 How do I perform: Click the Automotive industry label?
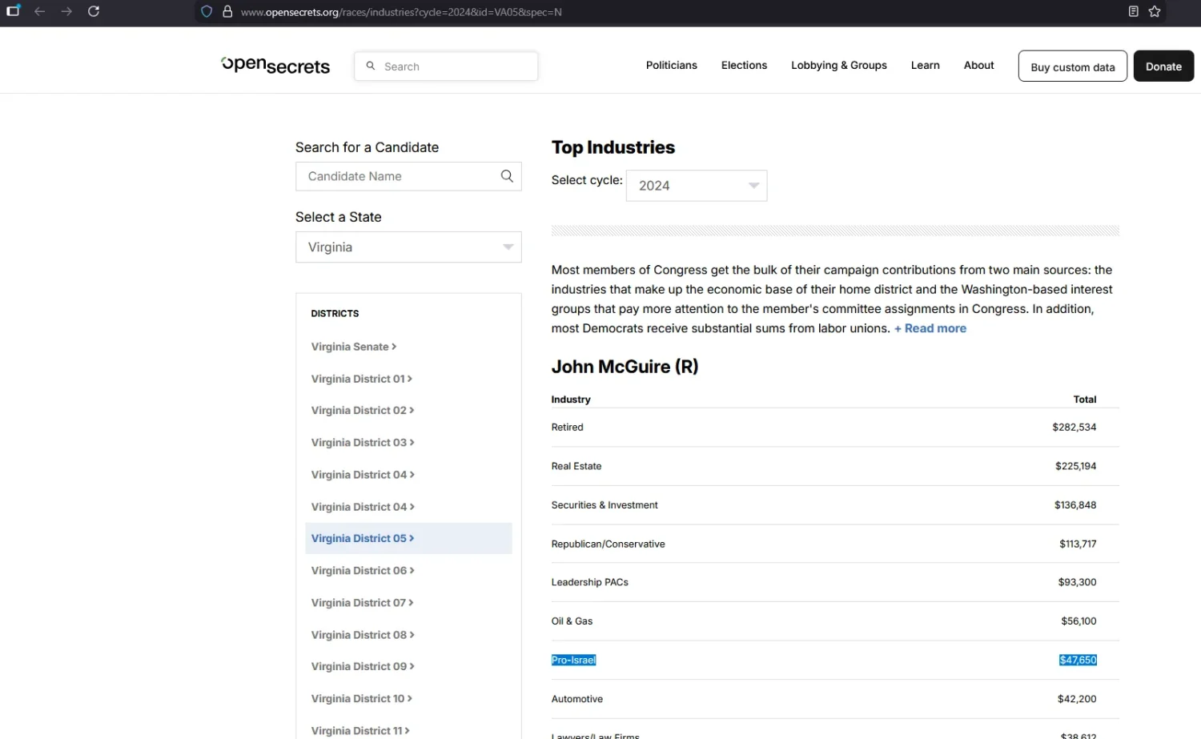577,700
